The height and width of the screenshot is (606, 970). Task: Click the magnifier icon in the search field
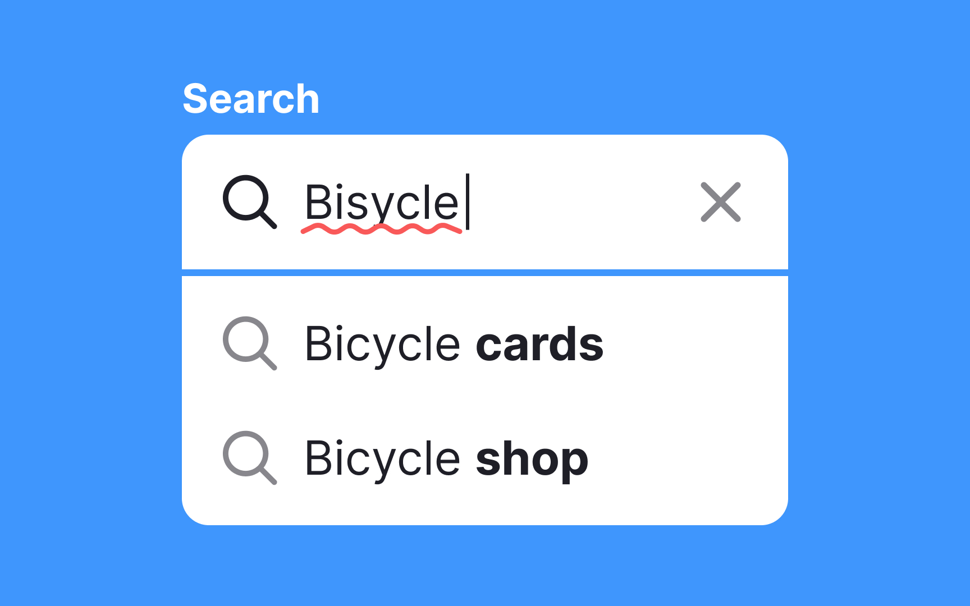(249, 201)
